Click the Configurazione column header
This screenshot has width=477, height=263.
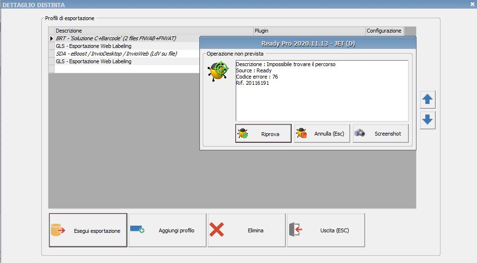384,31
